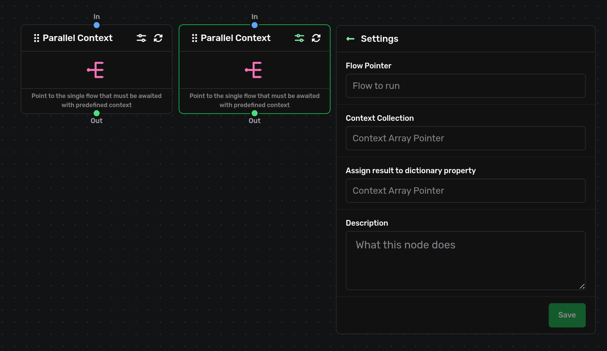Click the left node's description text
The height and width of the screenshot is (351, 607).
click(96, 100)
